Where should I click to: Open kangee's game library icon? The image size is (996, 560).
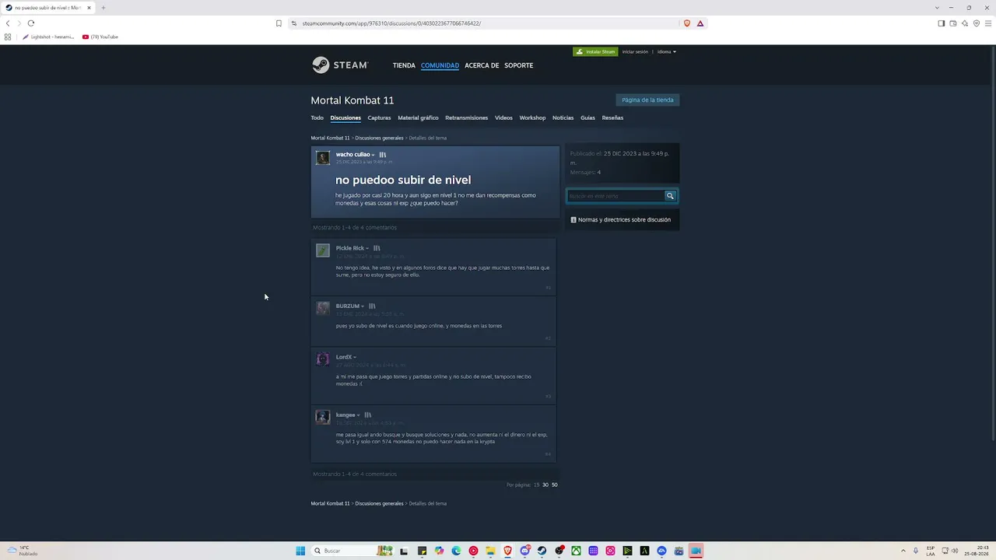click(x=368, y=415)
